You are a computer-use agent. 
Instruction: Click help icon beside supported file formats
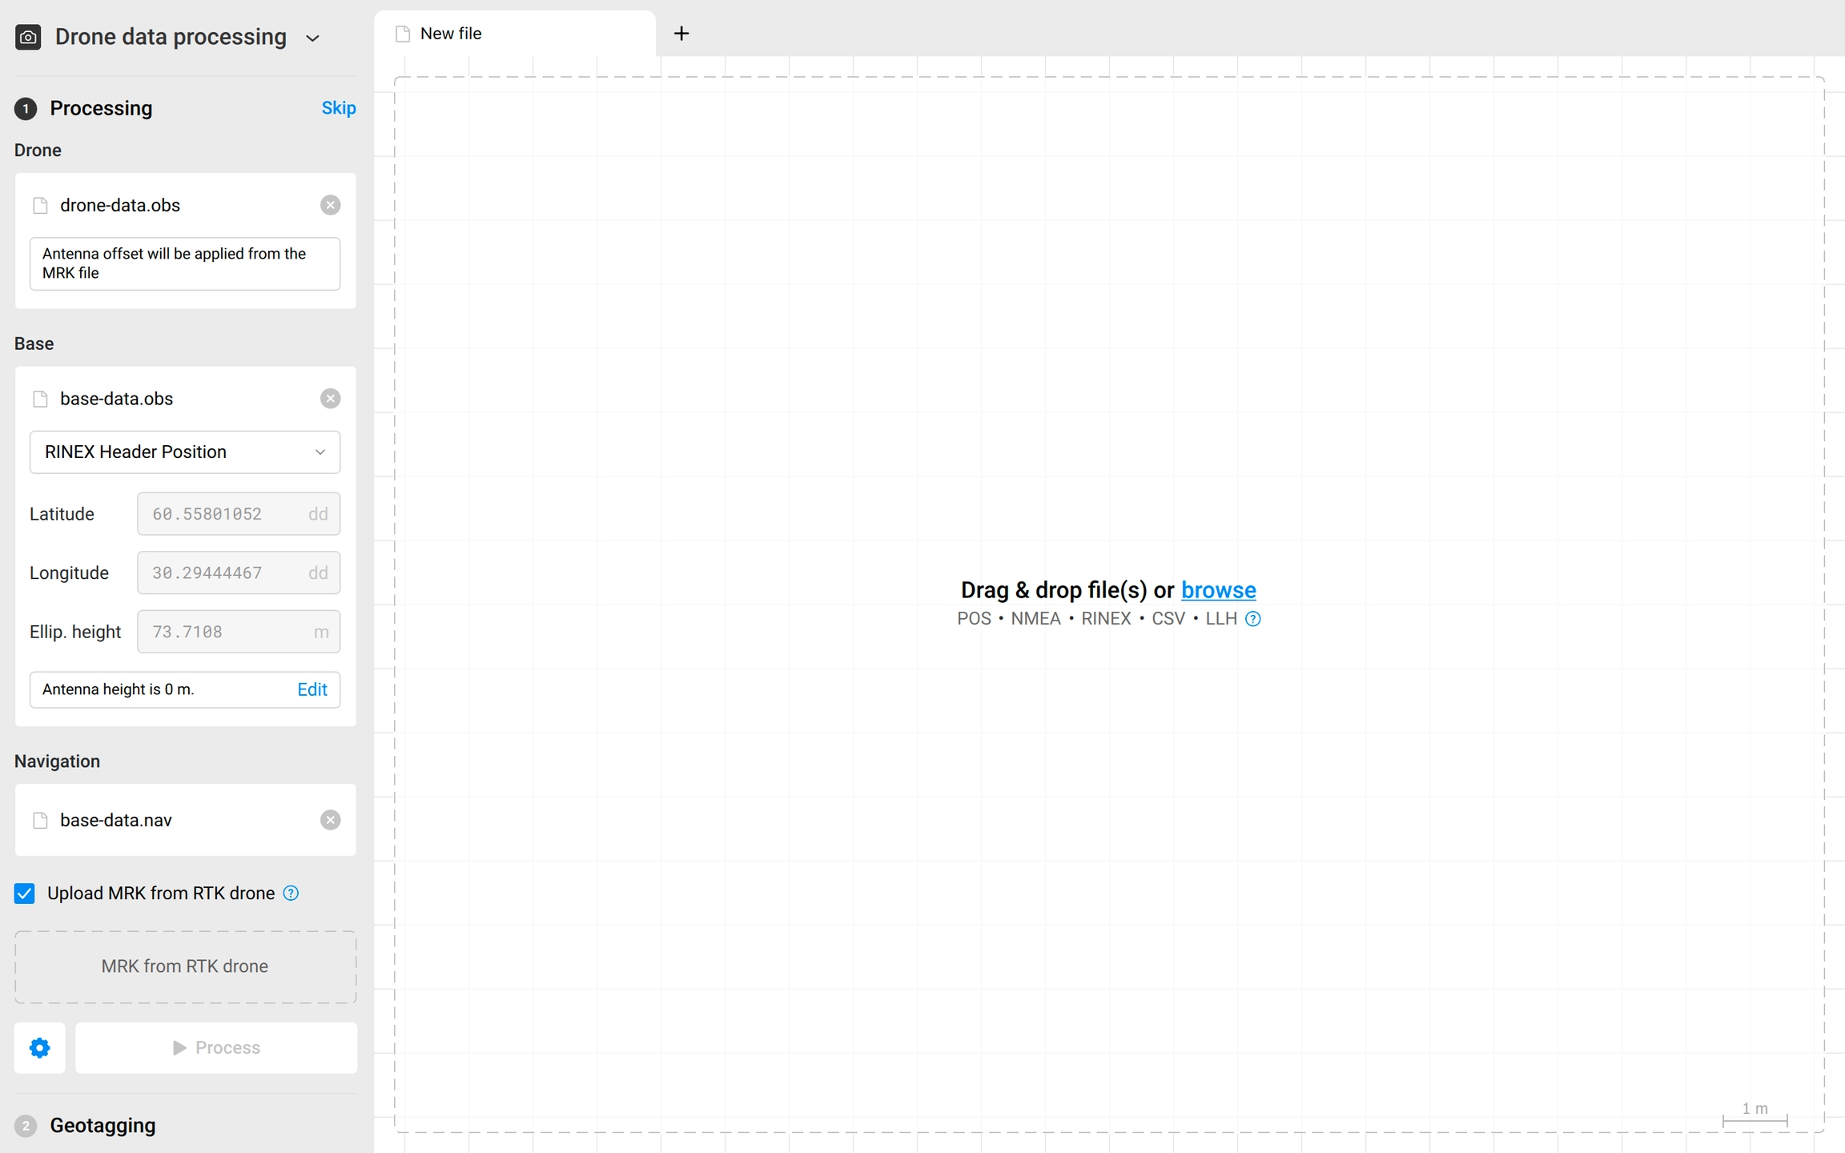1253,619
